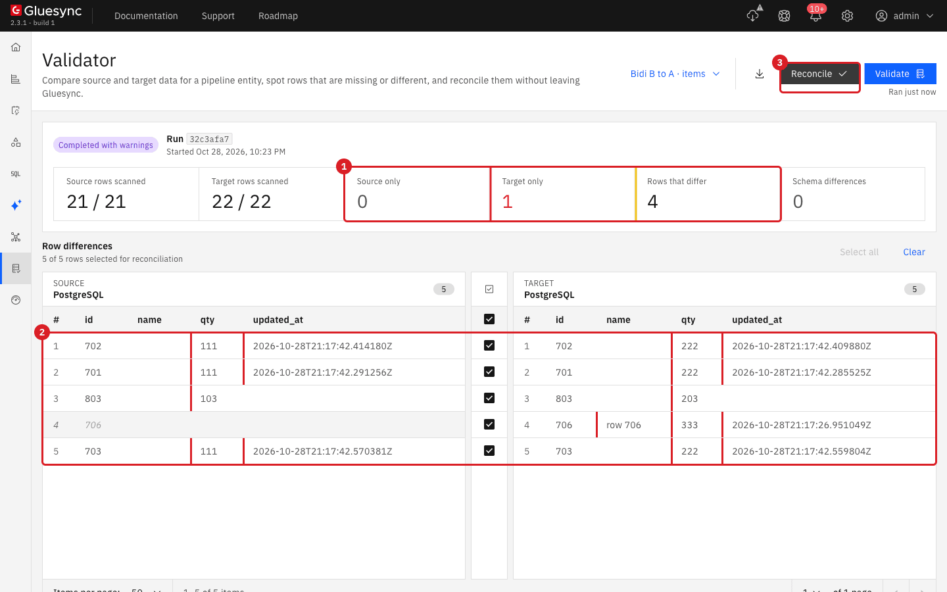Uncheck the checkbox for row id 803
This screenshot has width=947, height=592.
tap(489, 398)
